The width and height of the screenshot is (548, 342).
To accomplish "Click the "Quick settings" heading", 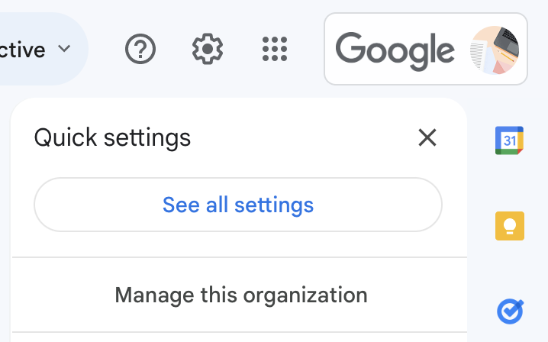I will 113,138.
